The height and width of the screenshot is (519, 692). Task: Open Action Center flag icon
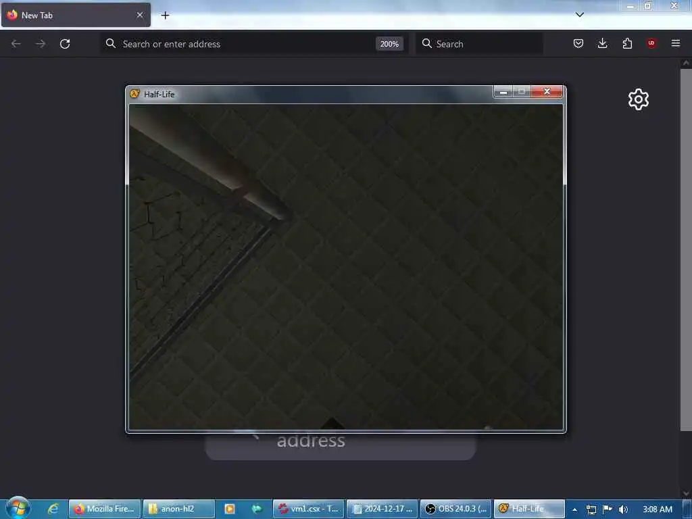click(x=608, y=509)
